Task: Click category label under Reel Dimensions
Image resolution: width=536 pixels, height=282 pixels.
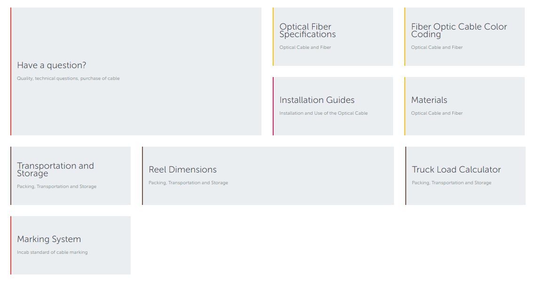Action: click(x=188, y=183)
